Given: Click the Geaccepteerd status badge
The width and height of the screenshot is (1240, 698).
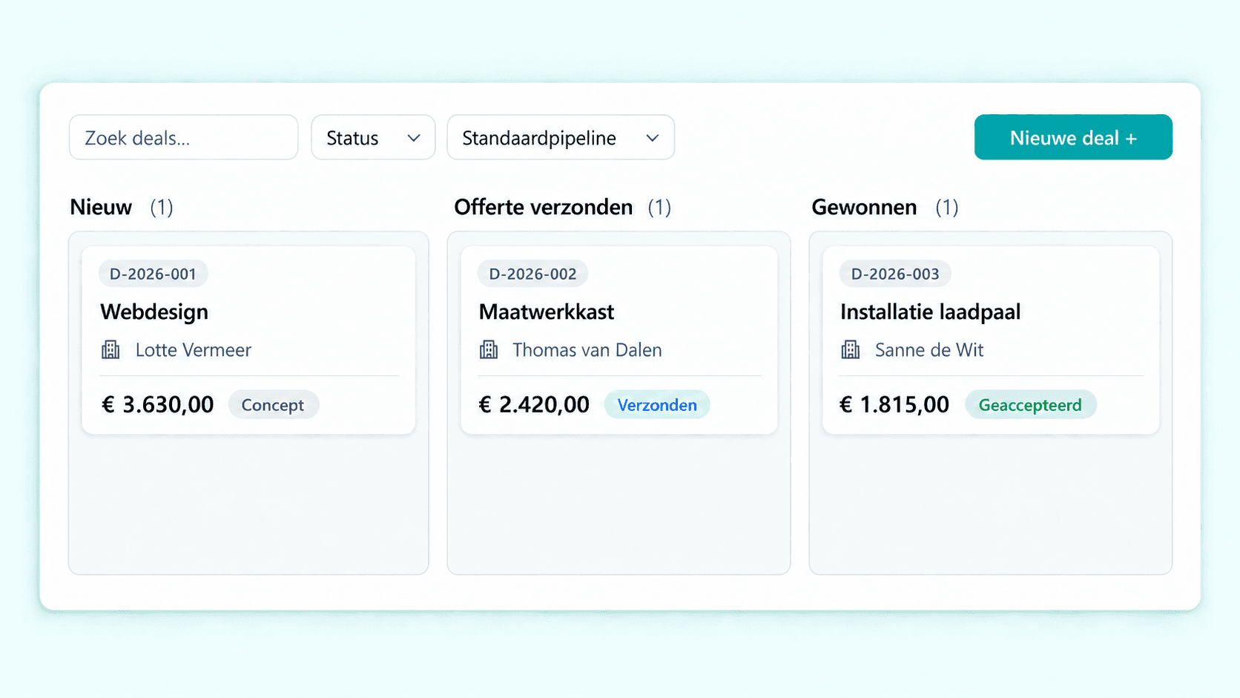Looking at the screenshot, I should point(1030,405).
